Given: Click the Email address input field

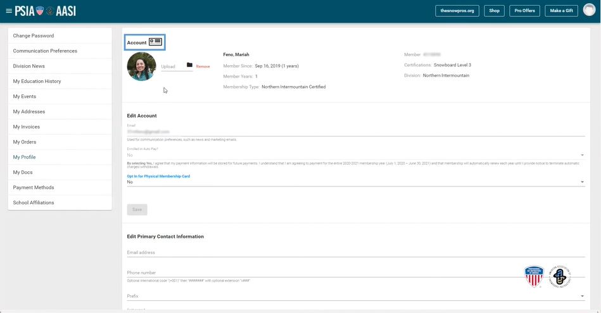Looking at the screenshot, I should click(x=355, y=253).
